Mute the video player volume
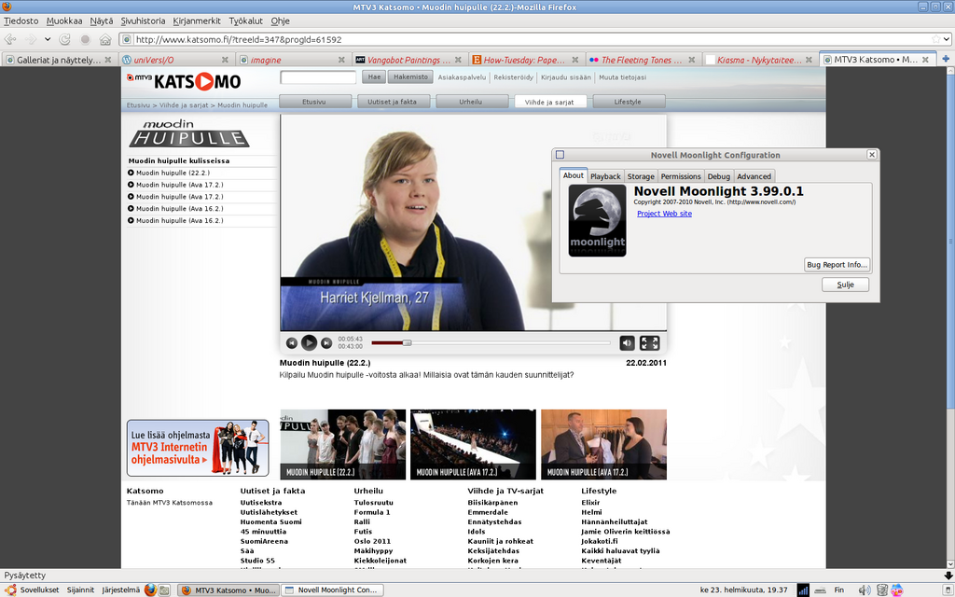This screenshot has height=597, width=955. coord(628,343)
